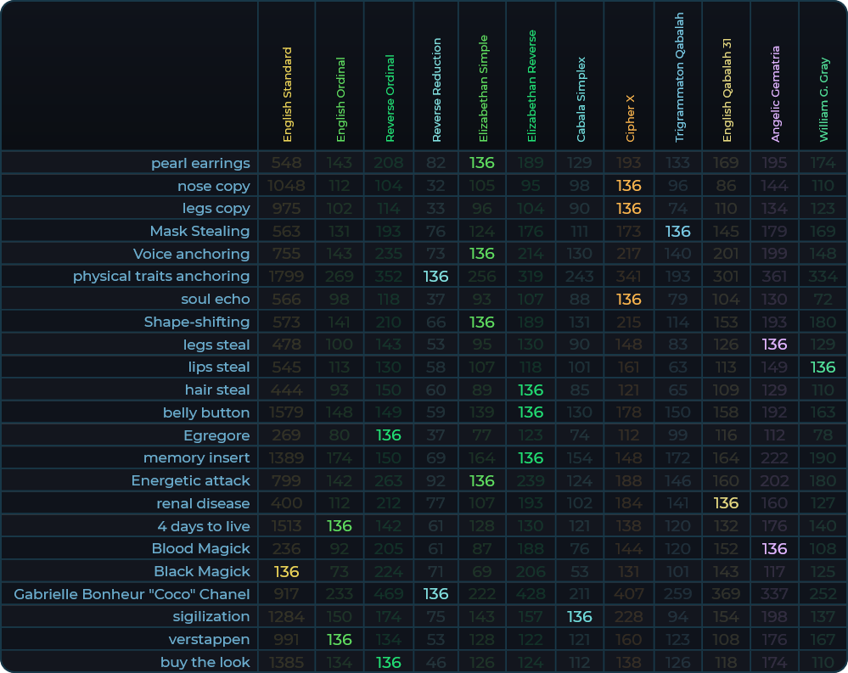The image size is (848, 673).
Task: Click the 'Gabrielle Bonheur "Coco" Chanel' phrase
Action: [132, 594]
